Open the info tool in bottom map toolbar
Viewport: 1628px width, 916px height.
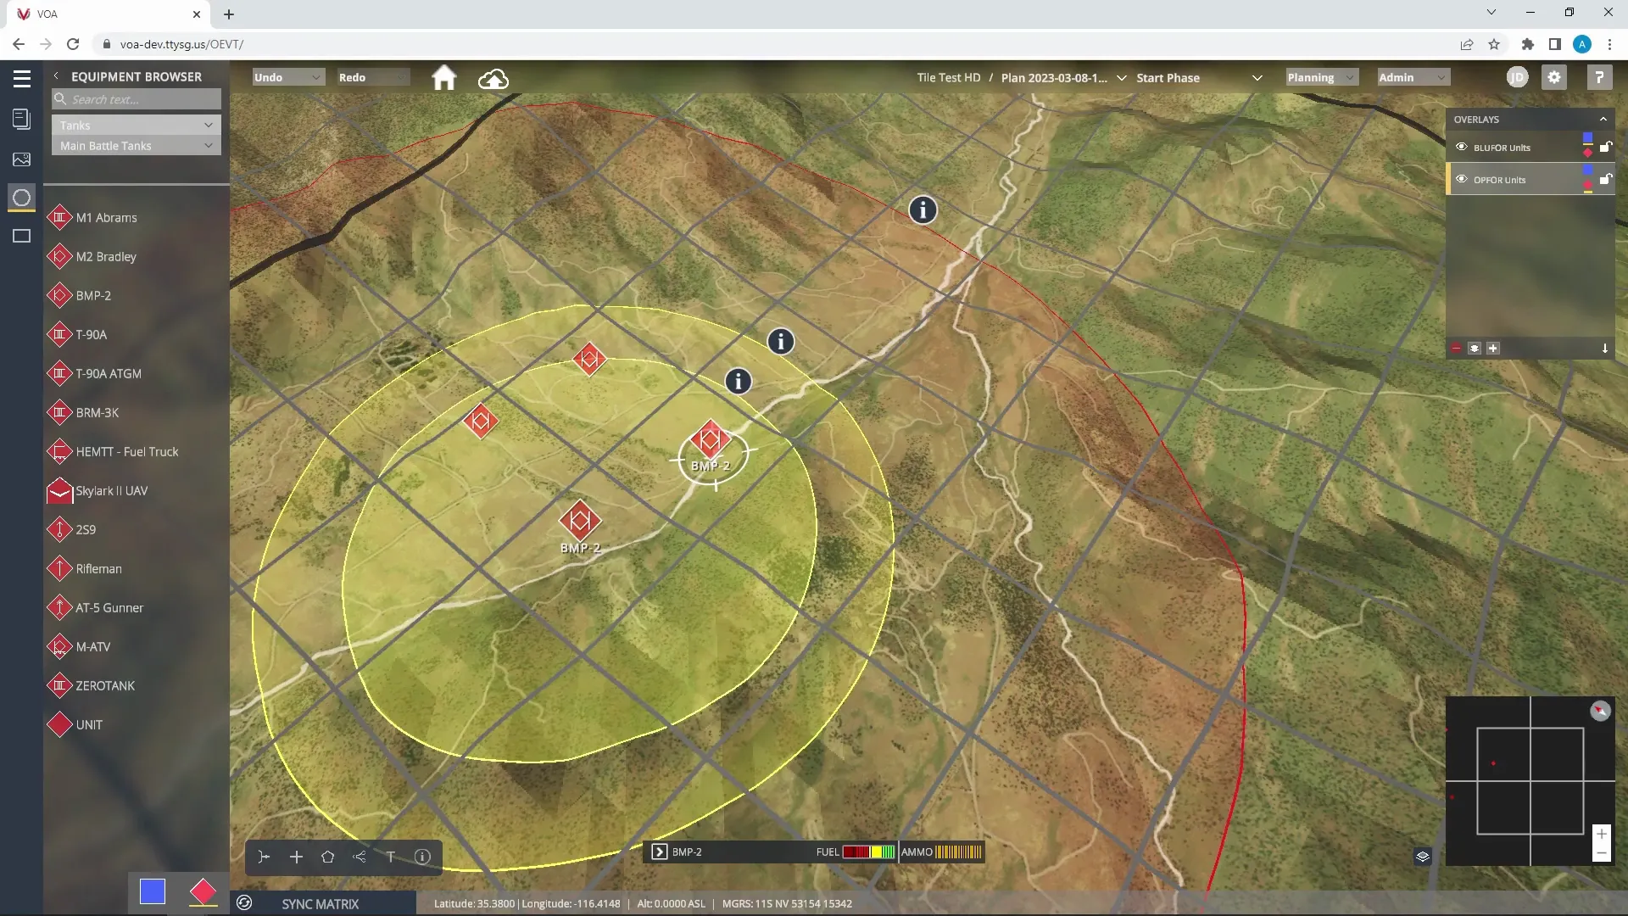pyautogui.click(x=421, y=857)
